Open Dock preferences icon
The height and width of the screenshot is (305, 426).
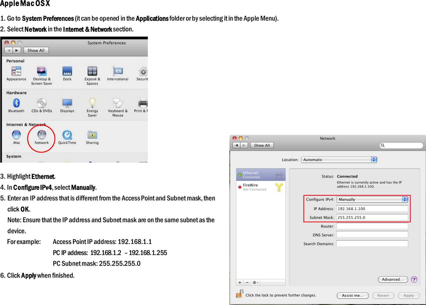click(67, 71)
